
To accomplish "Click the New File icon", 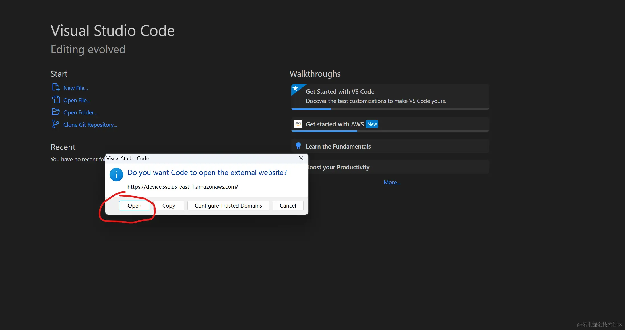I will [56, 87].
